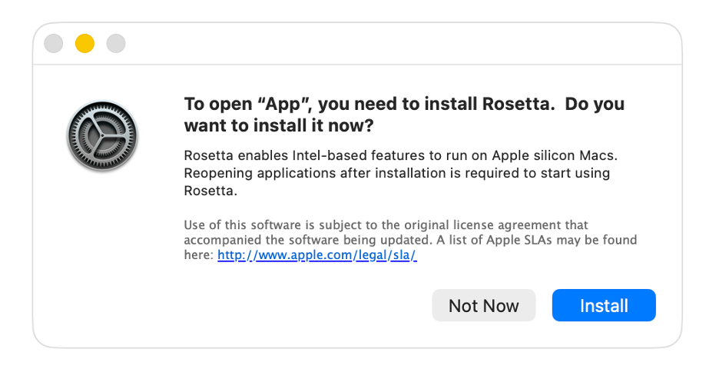Dismiss with the Not Now button
This screenshot has height=369, width=719.
tap(484, 305)
